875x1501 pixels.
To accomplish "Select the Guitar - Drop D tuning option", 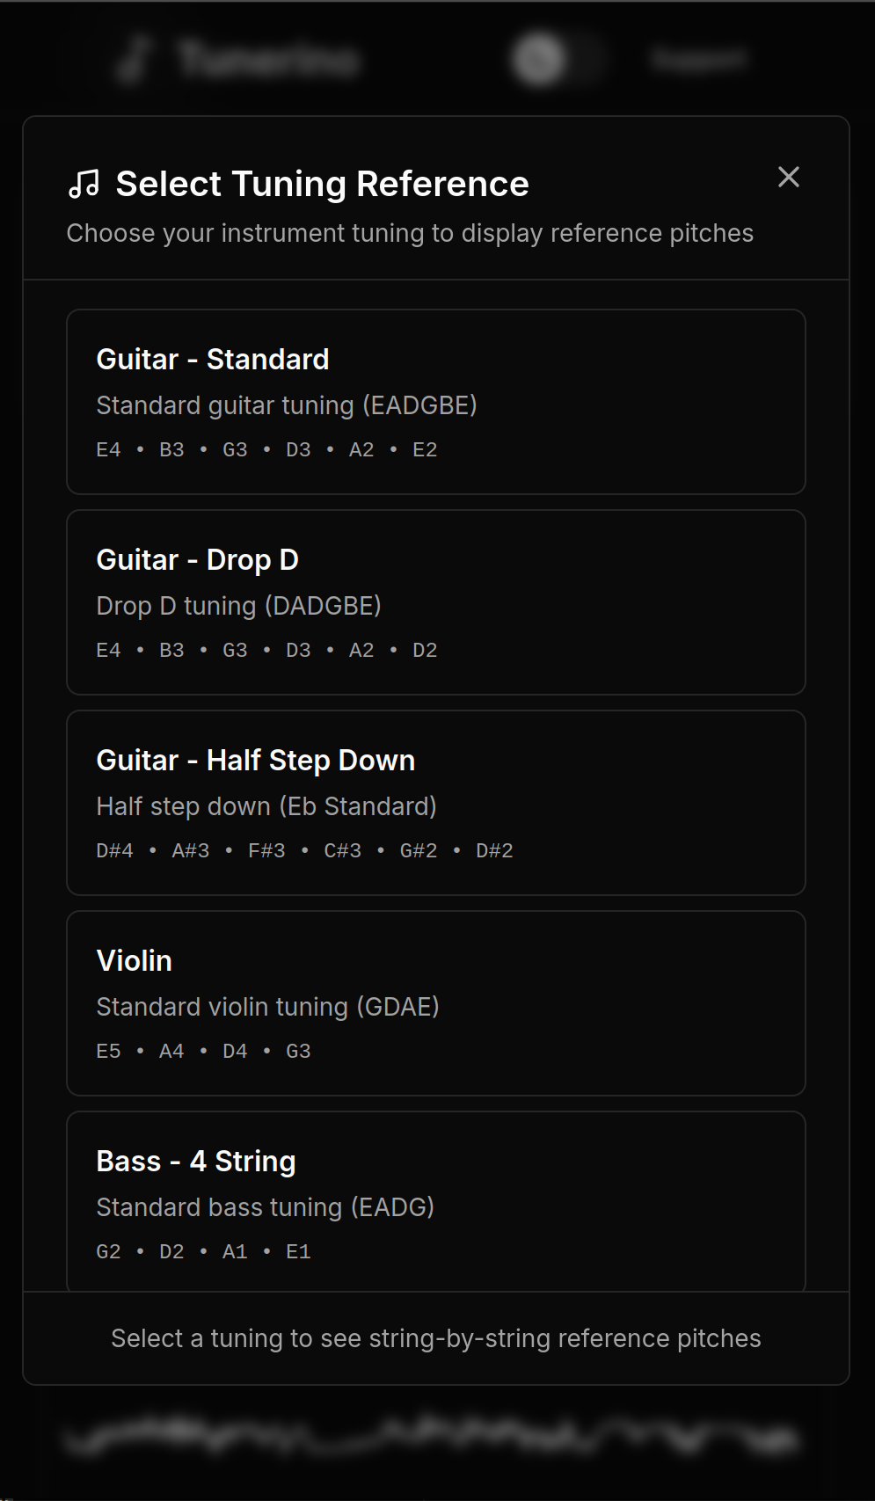I will click(436, 601).
